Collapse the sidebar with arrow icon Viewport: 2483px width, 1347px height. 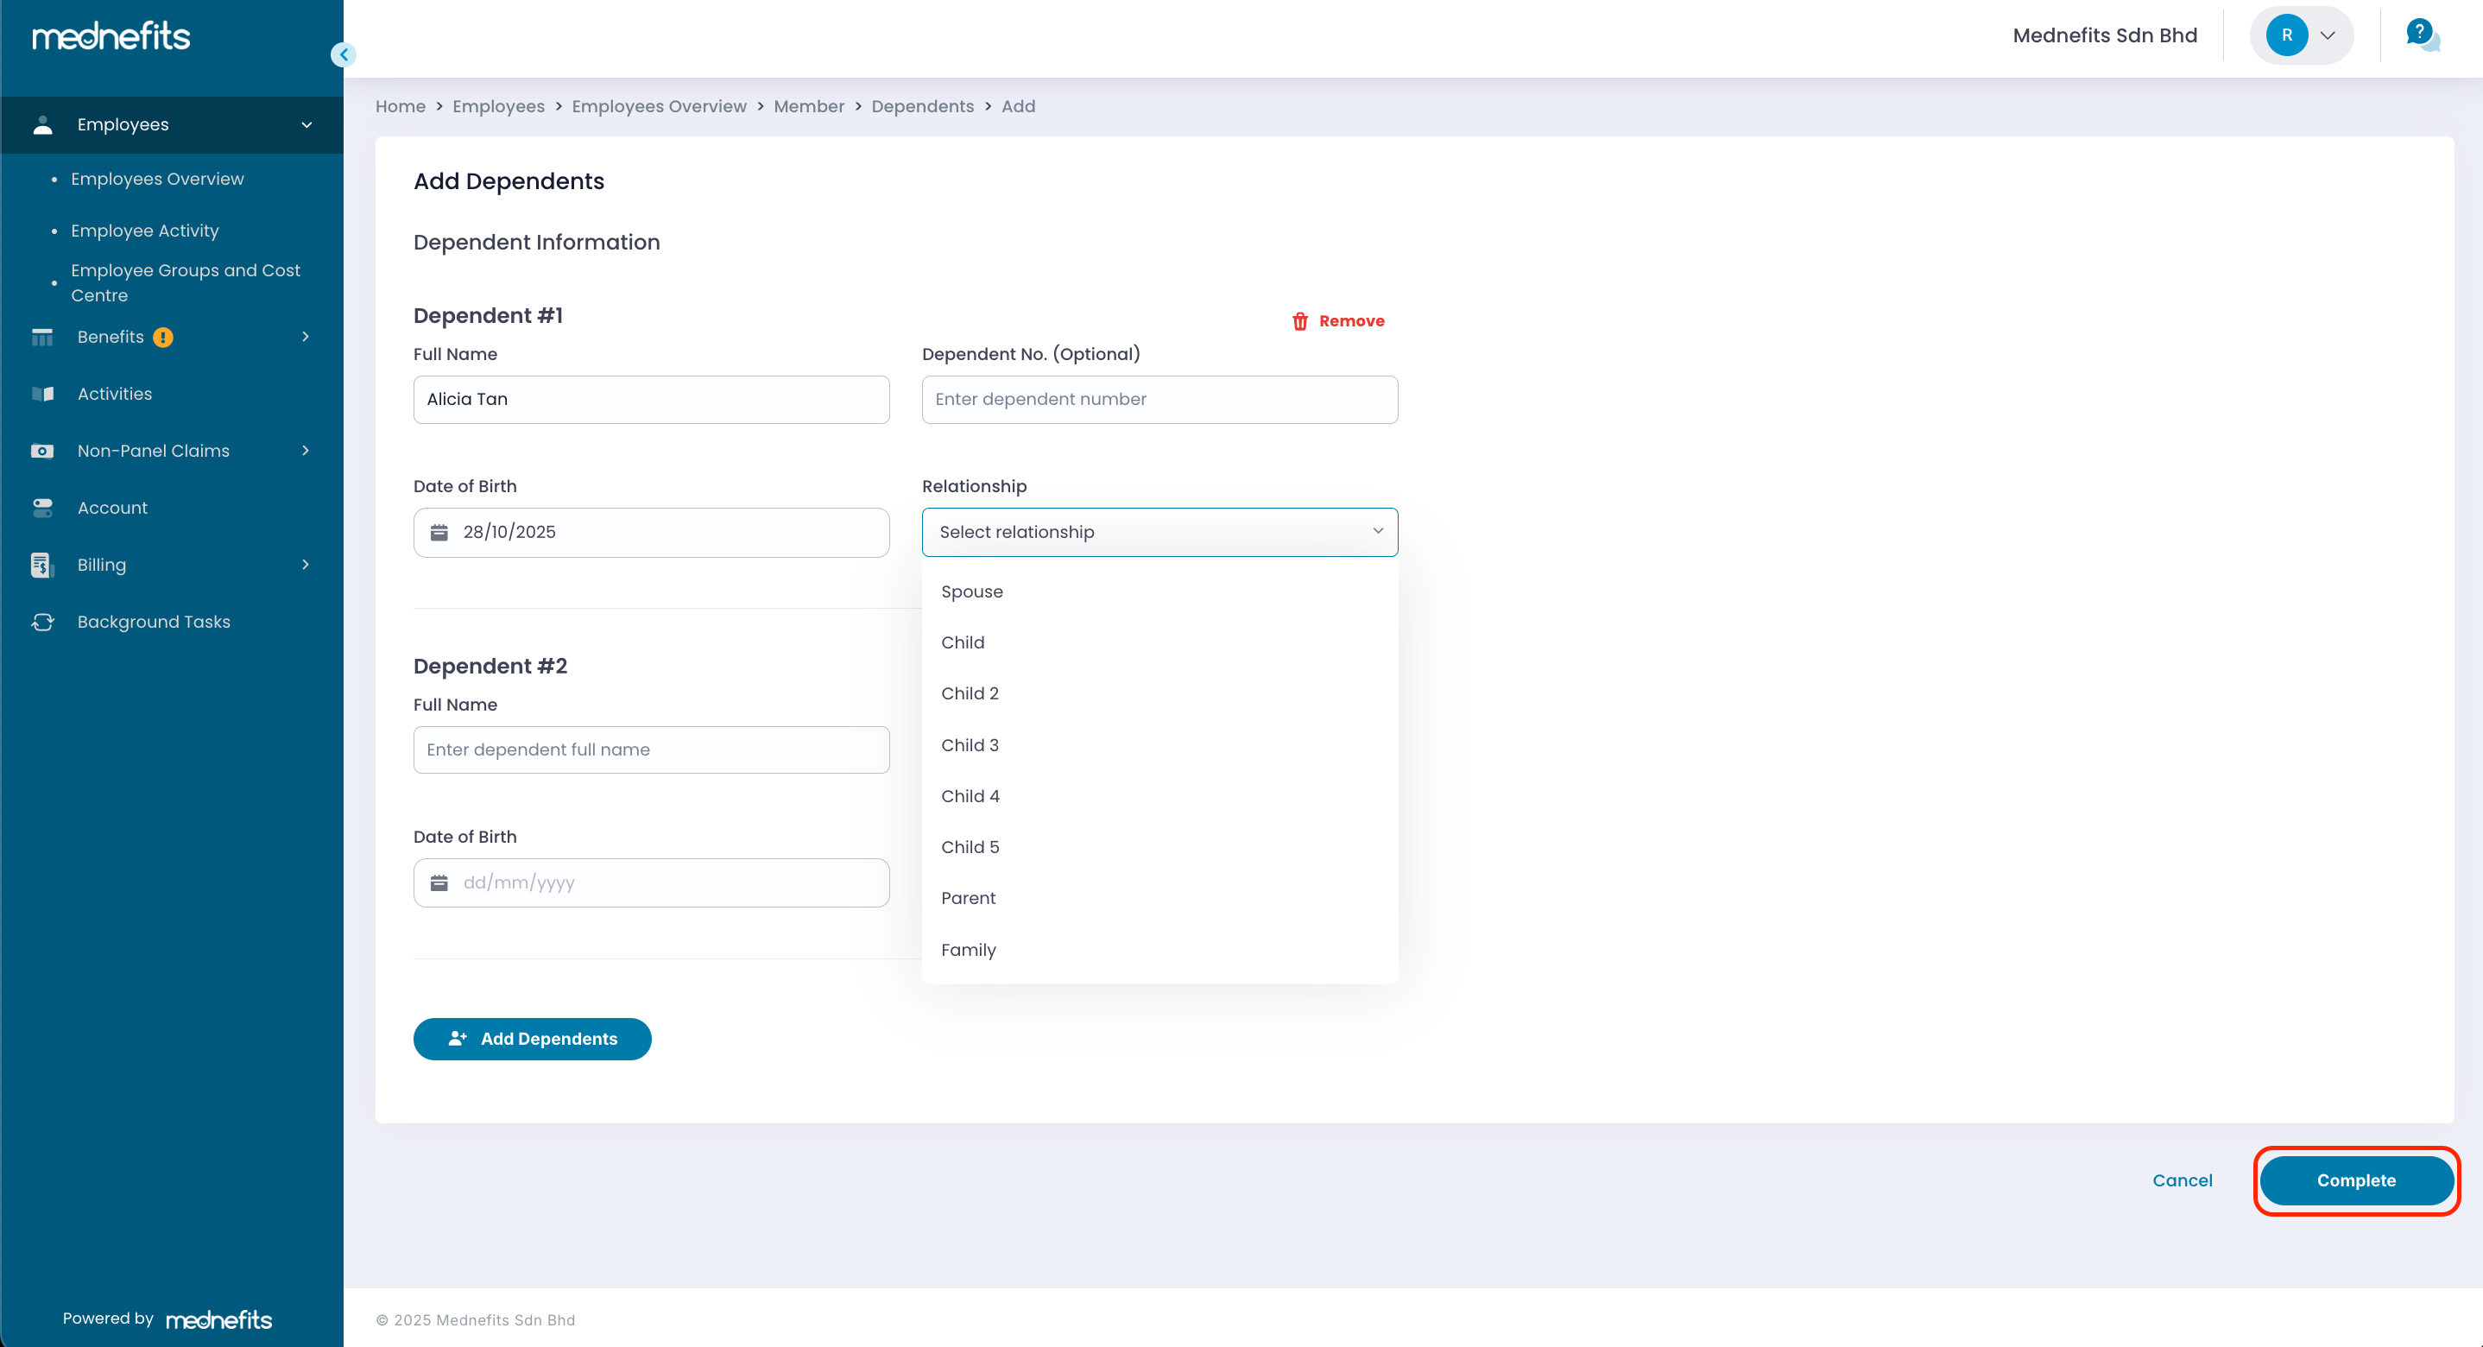click(343, 55)
